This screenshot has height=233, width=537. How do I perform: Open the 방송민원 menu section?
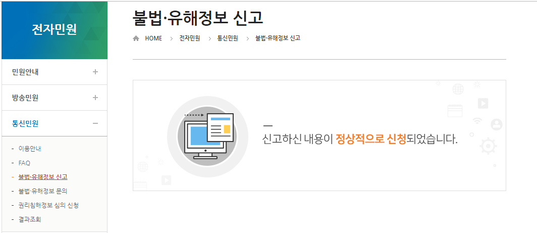(55, 98)
